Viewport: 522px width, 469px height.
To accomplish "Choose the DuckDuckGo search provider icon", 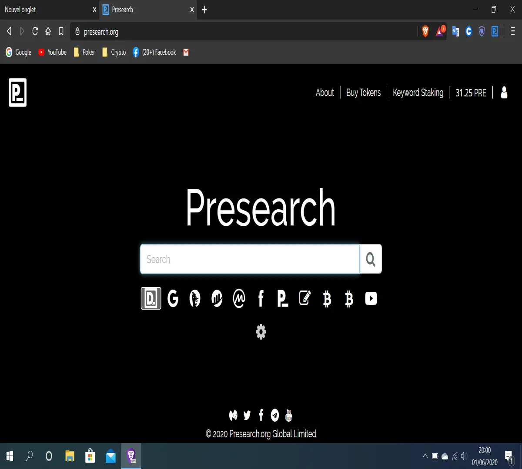I will pos(195,298).
